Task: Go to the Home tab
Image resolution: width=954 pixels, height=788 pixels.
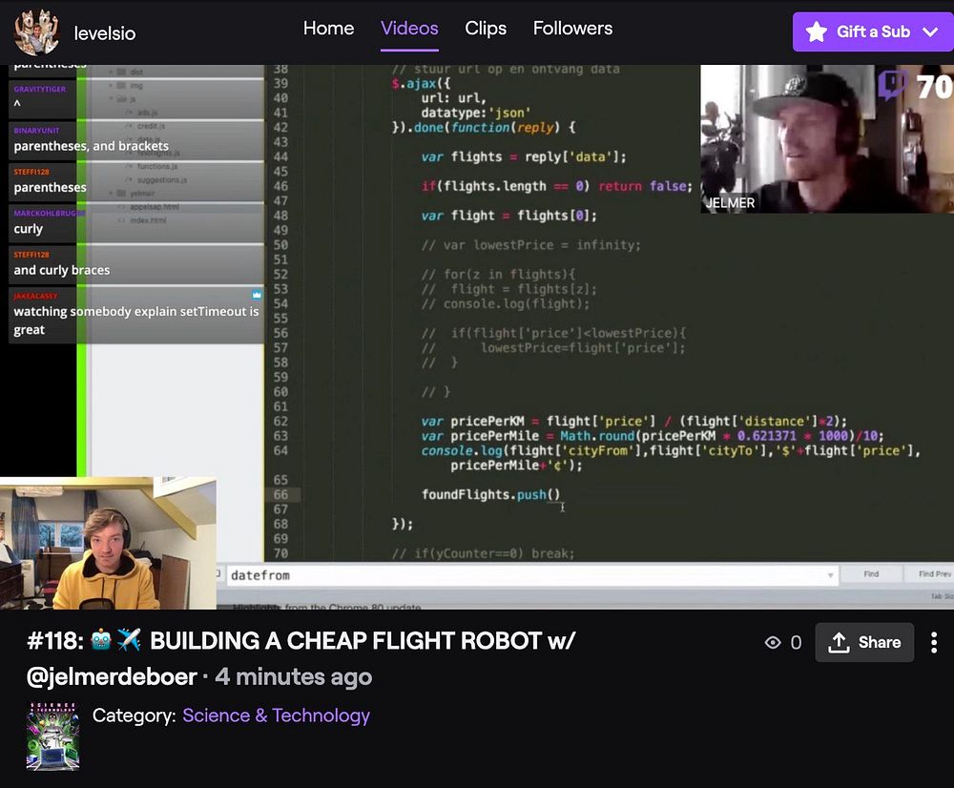Action: point(328,28)
